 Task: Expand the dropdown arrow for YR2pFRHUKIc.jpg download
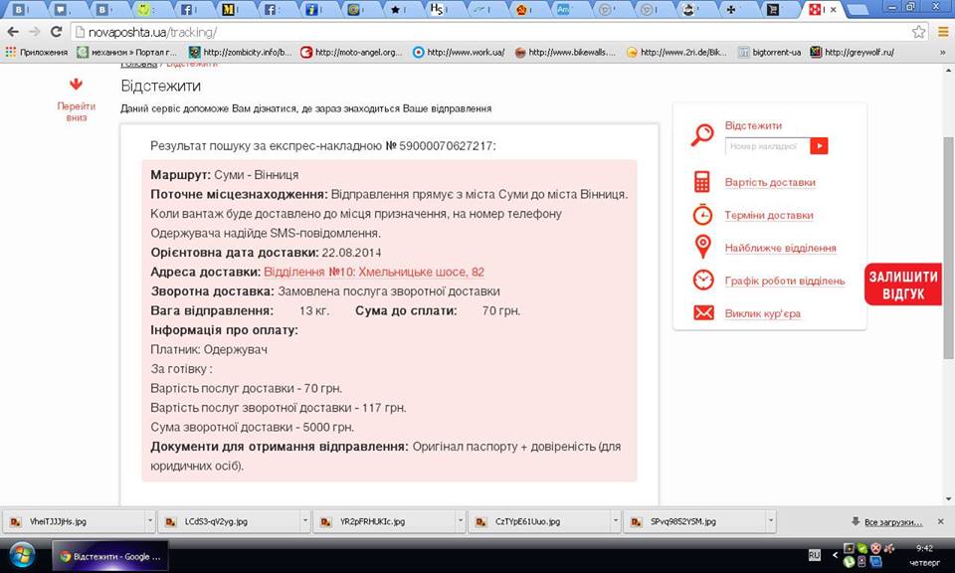coord(461,521)
